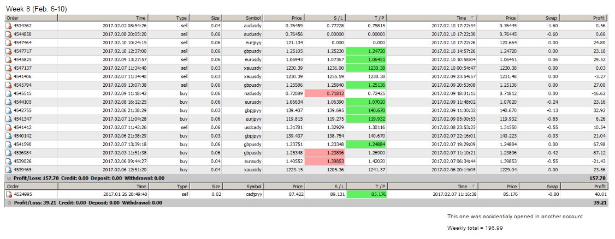This screenshot has height=239, width=615.
Task: Toggle sort arrow on top table close Time header
Action: coord(472,18)
